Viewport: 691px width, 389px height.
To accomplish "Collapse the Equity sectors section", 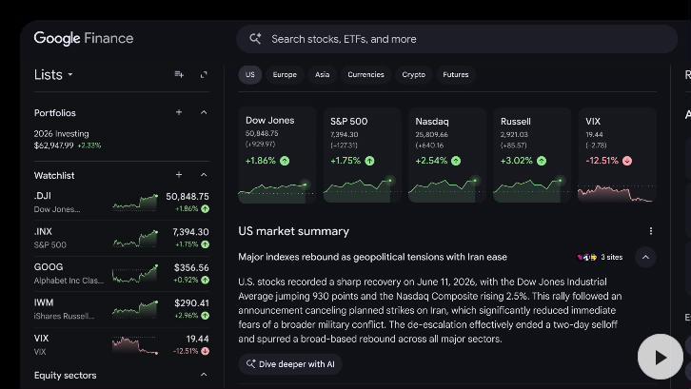I will click(x=204, y=375).
